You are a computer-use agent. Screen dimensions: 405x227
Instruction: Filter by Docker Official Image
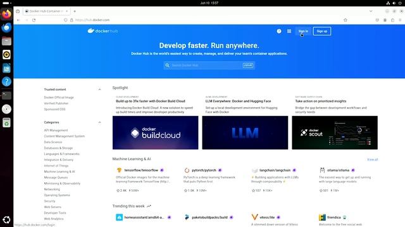click(x=59, y=98)
